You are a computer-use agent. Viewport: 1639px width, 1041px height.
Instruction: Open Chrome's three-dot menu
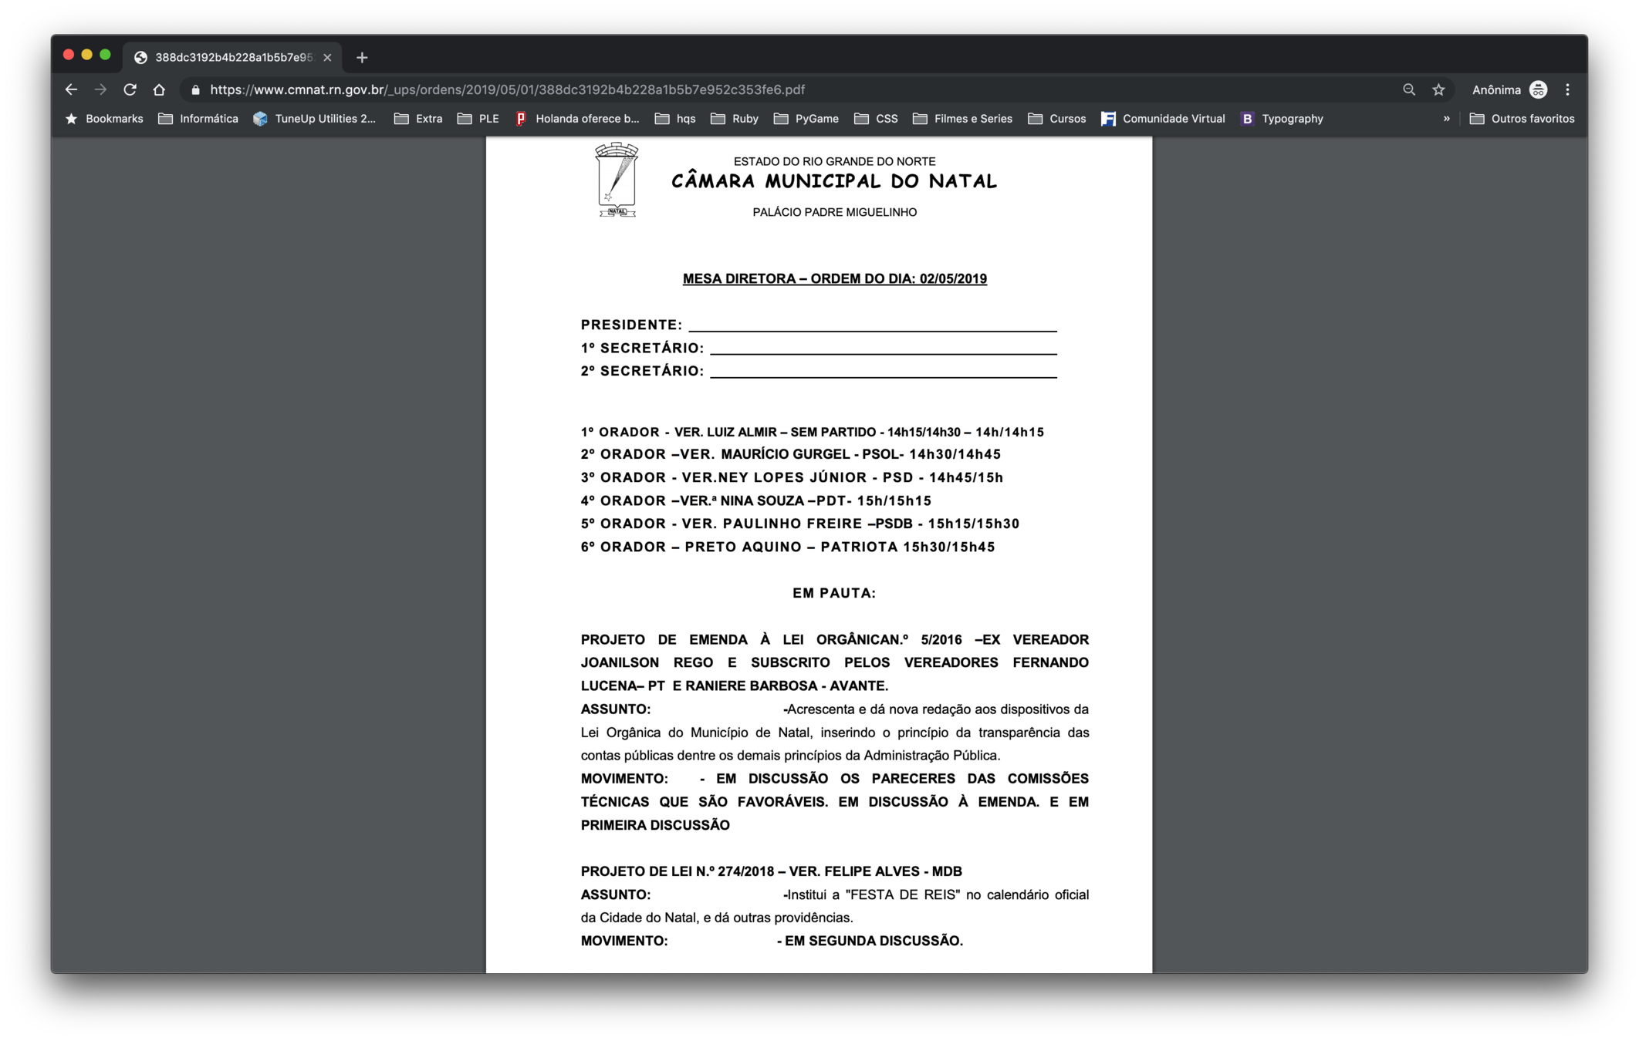[x=1567, y=89]
